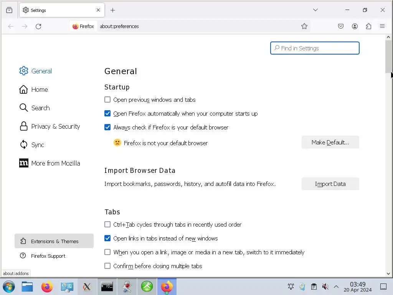Open the Search settings category
Viewport: 393px width, 295px height.
point(35,108)
